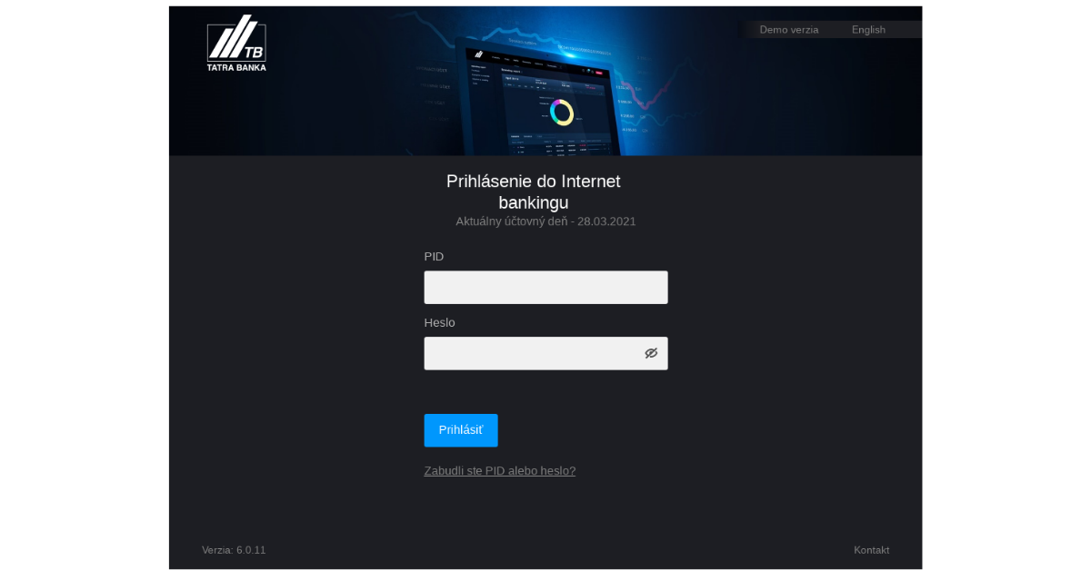The image size is (1091, 570).
Task: Focus the Heslo password field
Action: 545,353
